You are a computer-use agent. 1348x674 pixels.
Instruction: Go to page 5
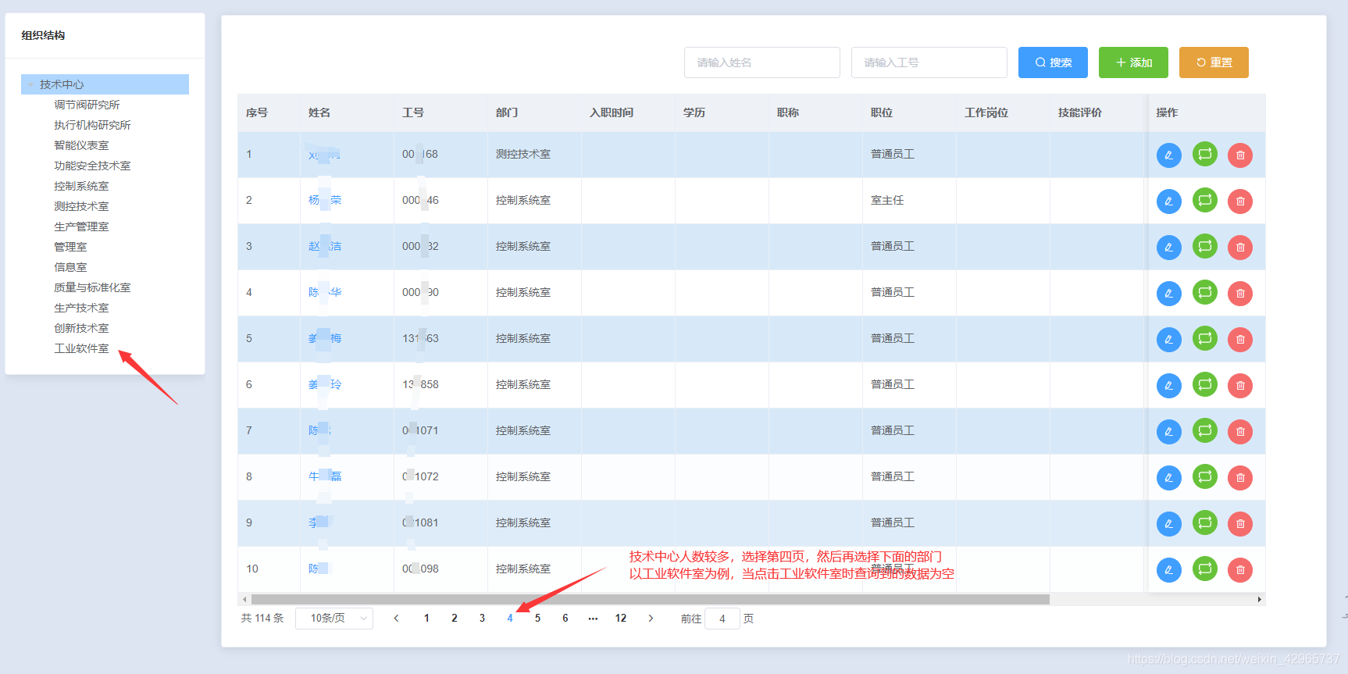(x=537, y=619)
